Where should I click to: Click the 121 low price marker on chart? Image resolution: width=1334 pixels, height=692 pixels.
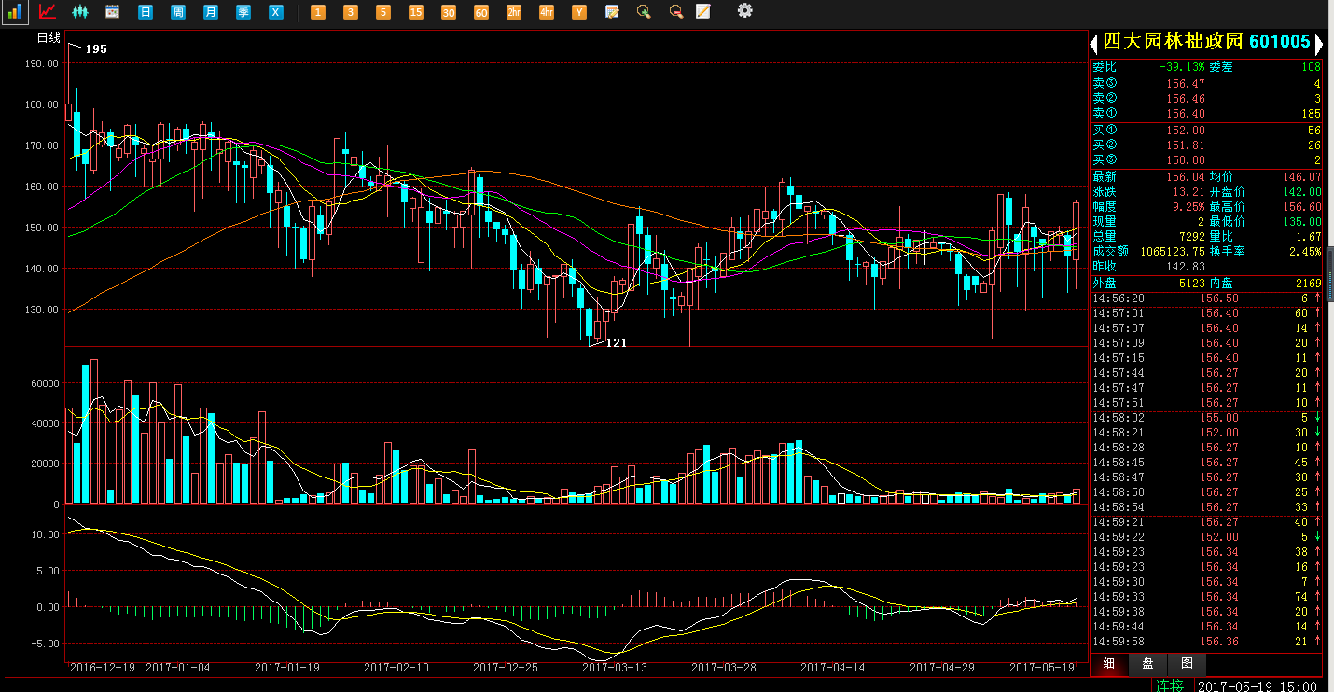616,343
